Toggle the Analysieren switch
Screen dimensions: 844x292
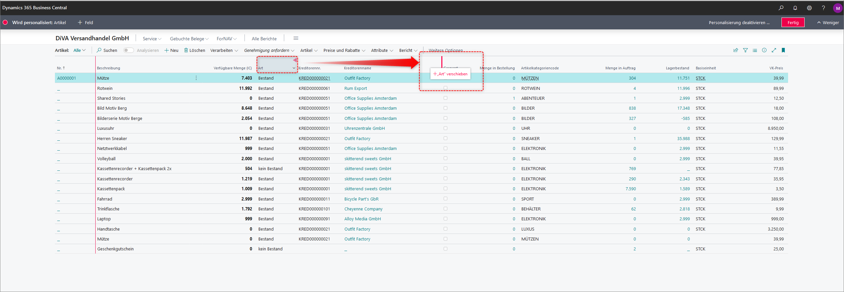tap(128, 50)
